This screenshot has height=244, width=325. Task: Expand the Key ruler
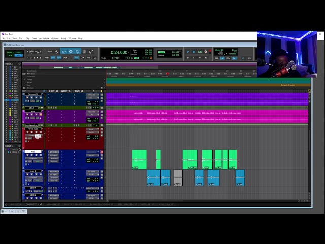(x=24, y=85)
